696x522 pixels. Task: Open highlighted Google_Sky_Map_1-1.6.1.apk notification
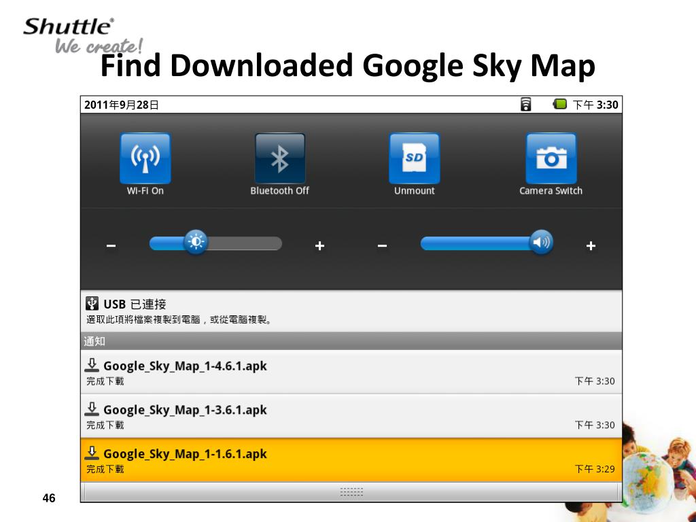(351, 460)
